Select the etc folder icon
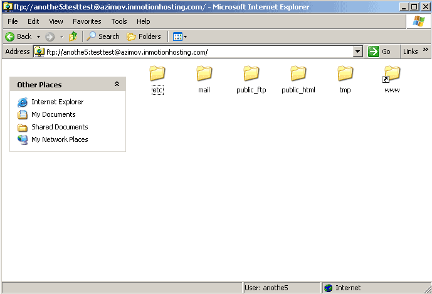Screen dimensions: 432x294 157,74
